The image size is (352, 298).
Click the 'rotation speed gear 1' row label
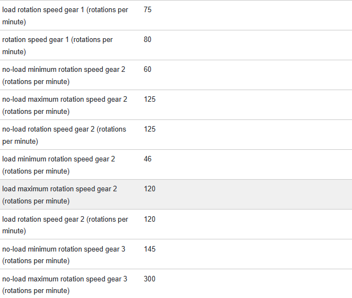click(57, 46)
